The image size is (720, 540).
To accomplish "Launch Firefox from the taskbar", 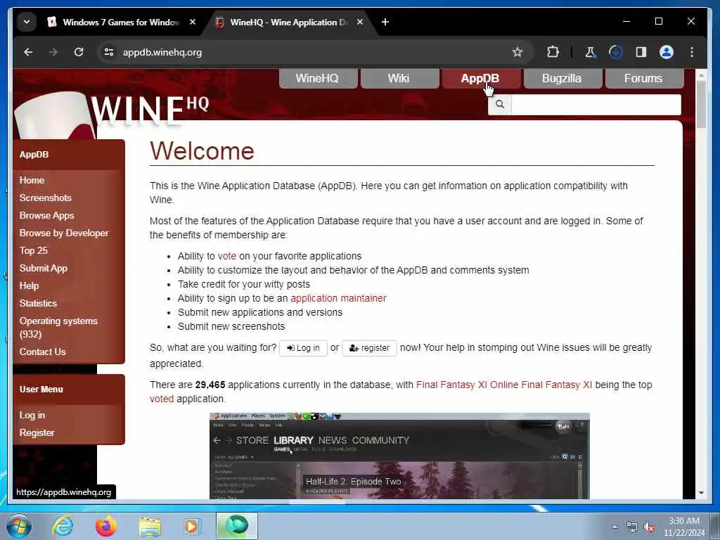I will point(105,526).
